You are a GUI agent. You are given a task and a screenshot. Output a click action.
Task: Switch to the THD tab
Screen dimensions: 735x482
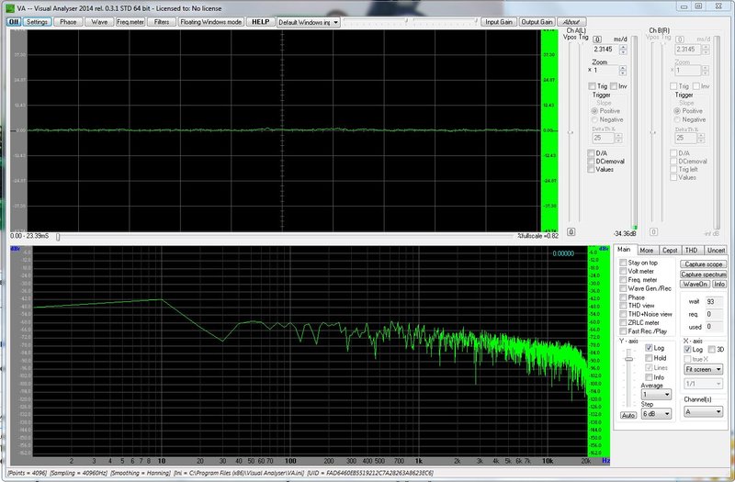coord(693,250)
